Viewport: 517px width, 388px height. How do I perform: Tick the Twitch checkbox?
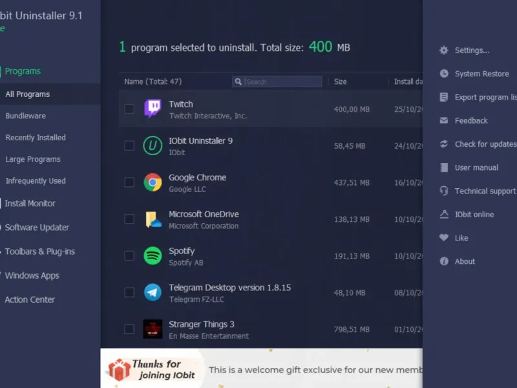[x=129, y=109]
